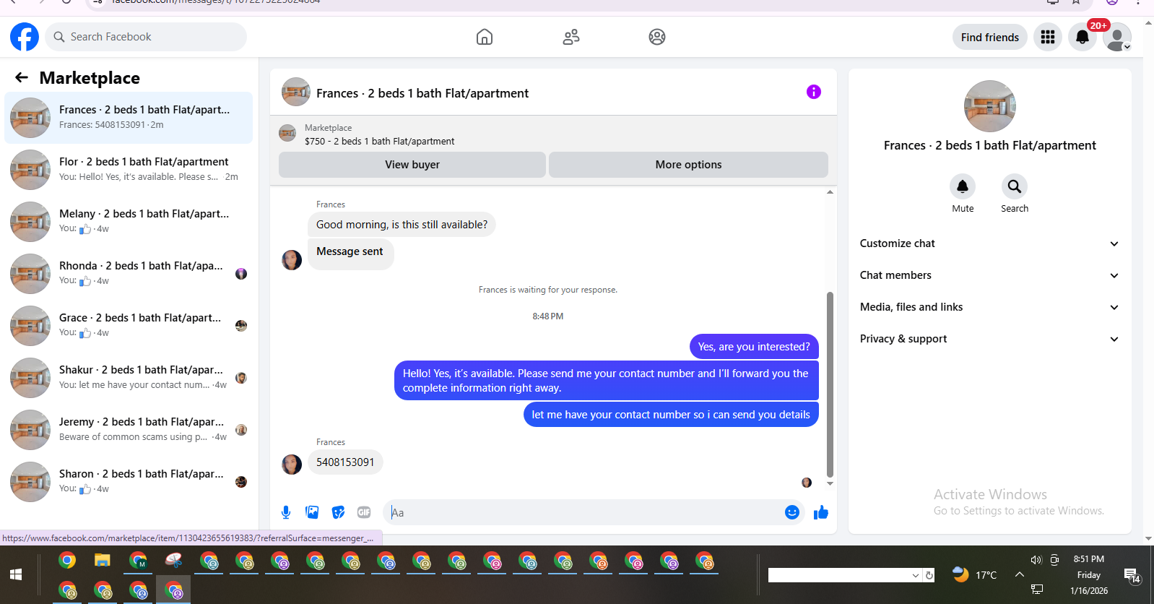Screen dimensions: 1154x604
Task: Open the emoji picker smiley icon
Action: click(792, 512)
